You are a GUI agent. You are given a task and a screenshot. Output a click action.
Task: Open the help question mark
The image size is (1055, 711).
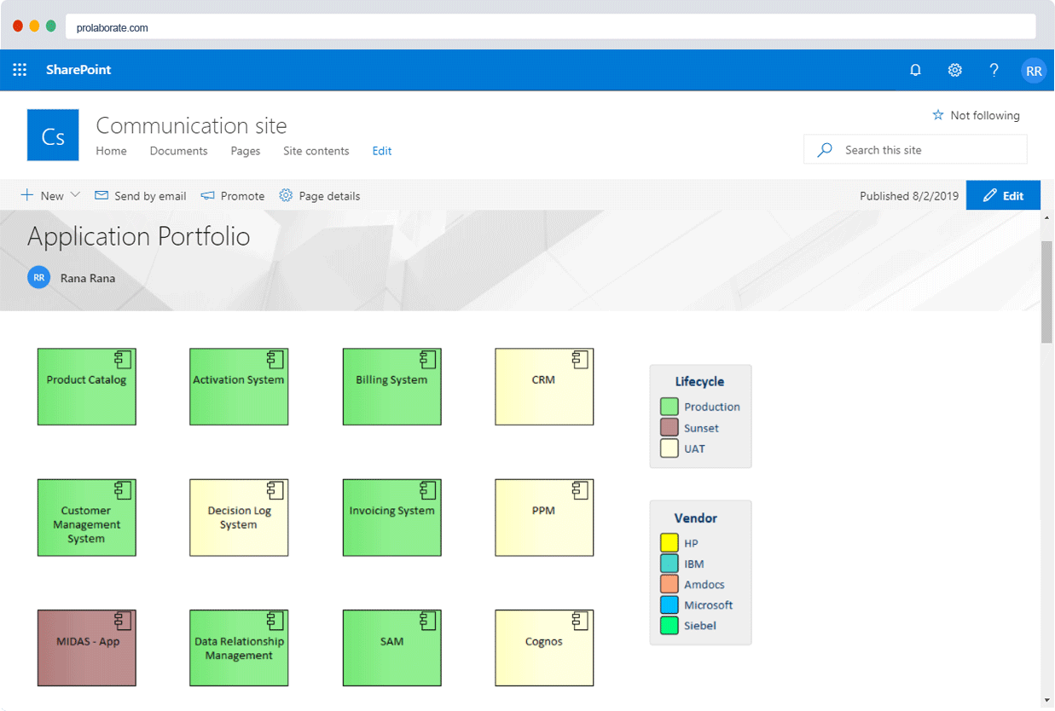tap(994, 70)
